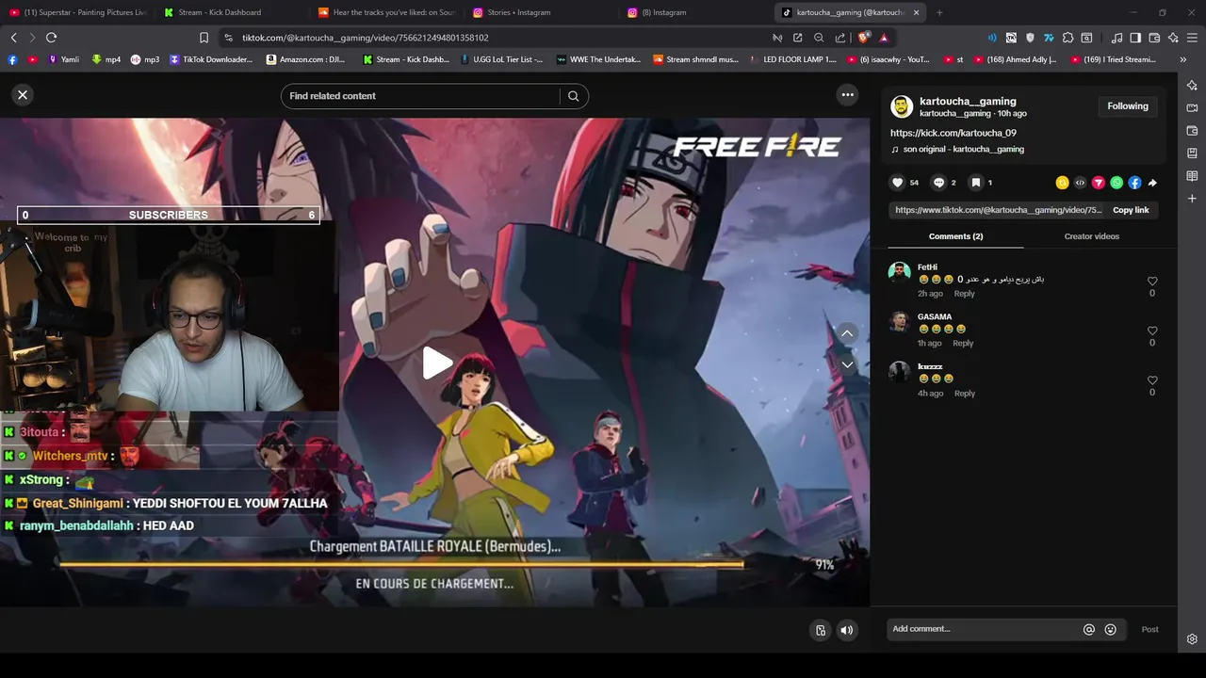Open a new browser tab with plus

[x=939, y=12]
